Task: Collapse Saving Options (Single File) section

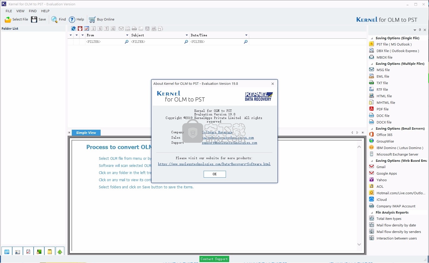Action: click(372, 38)
